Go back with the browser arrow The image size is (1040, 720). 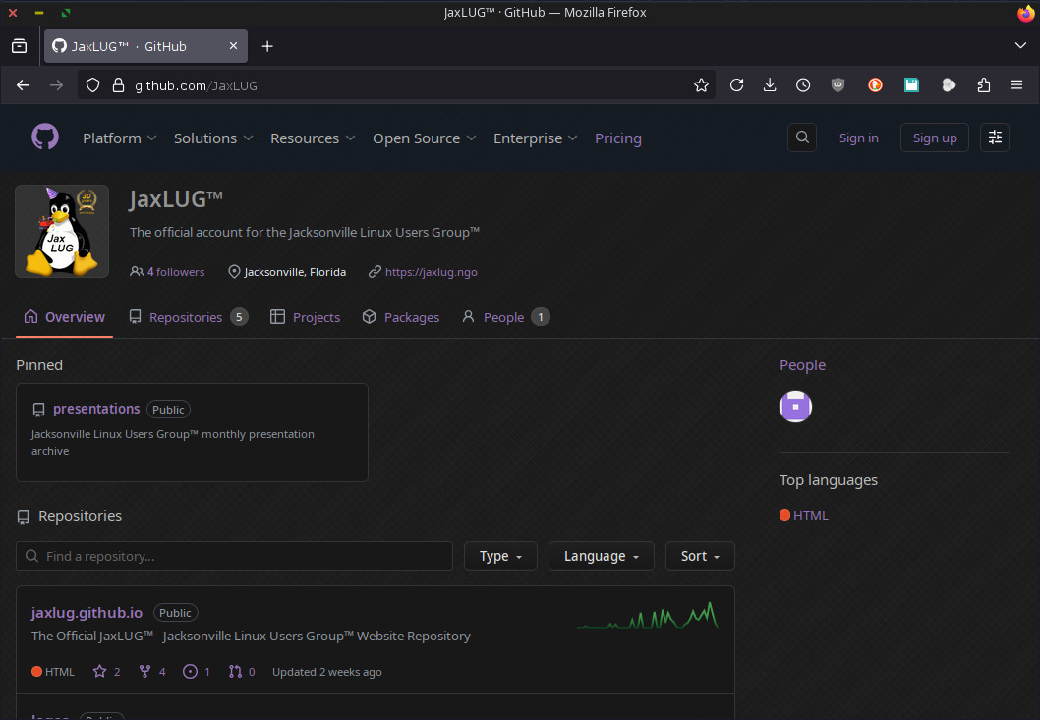click(x=24, y=84)
